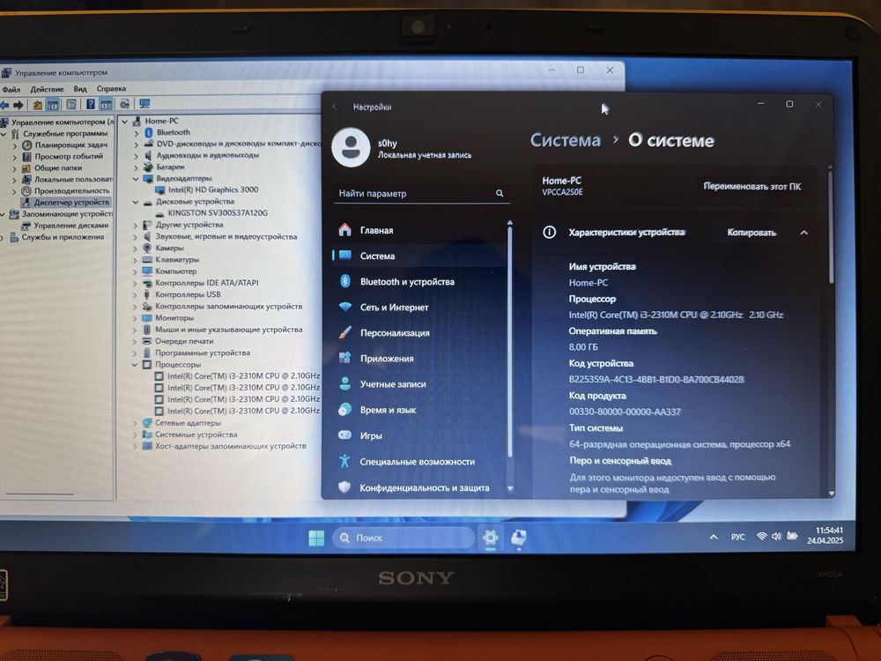Click the РУС language indicator

[x=737, y=538]
